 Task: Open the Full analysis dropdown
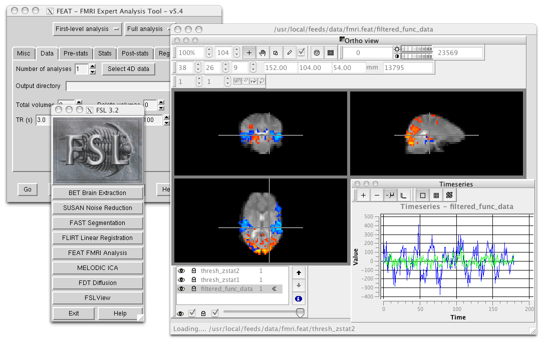pyautogui.click(x=148, y=29)
